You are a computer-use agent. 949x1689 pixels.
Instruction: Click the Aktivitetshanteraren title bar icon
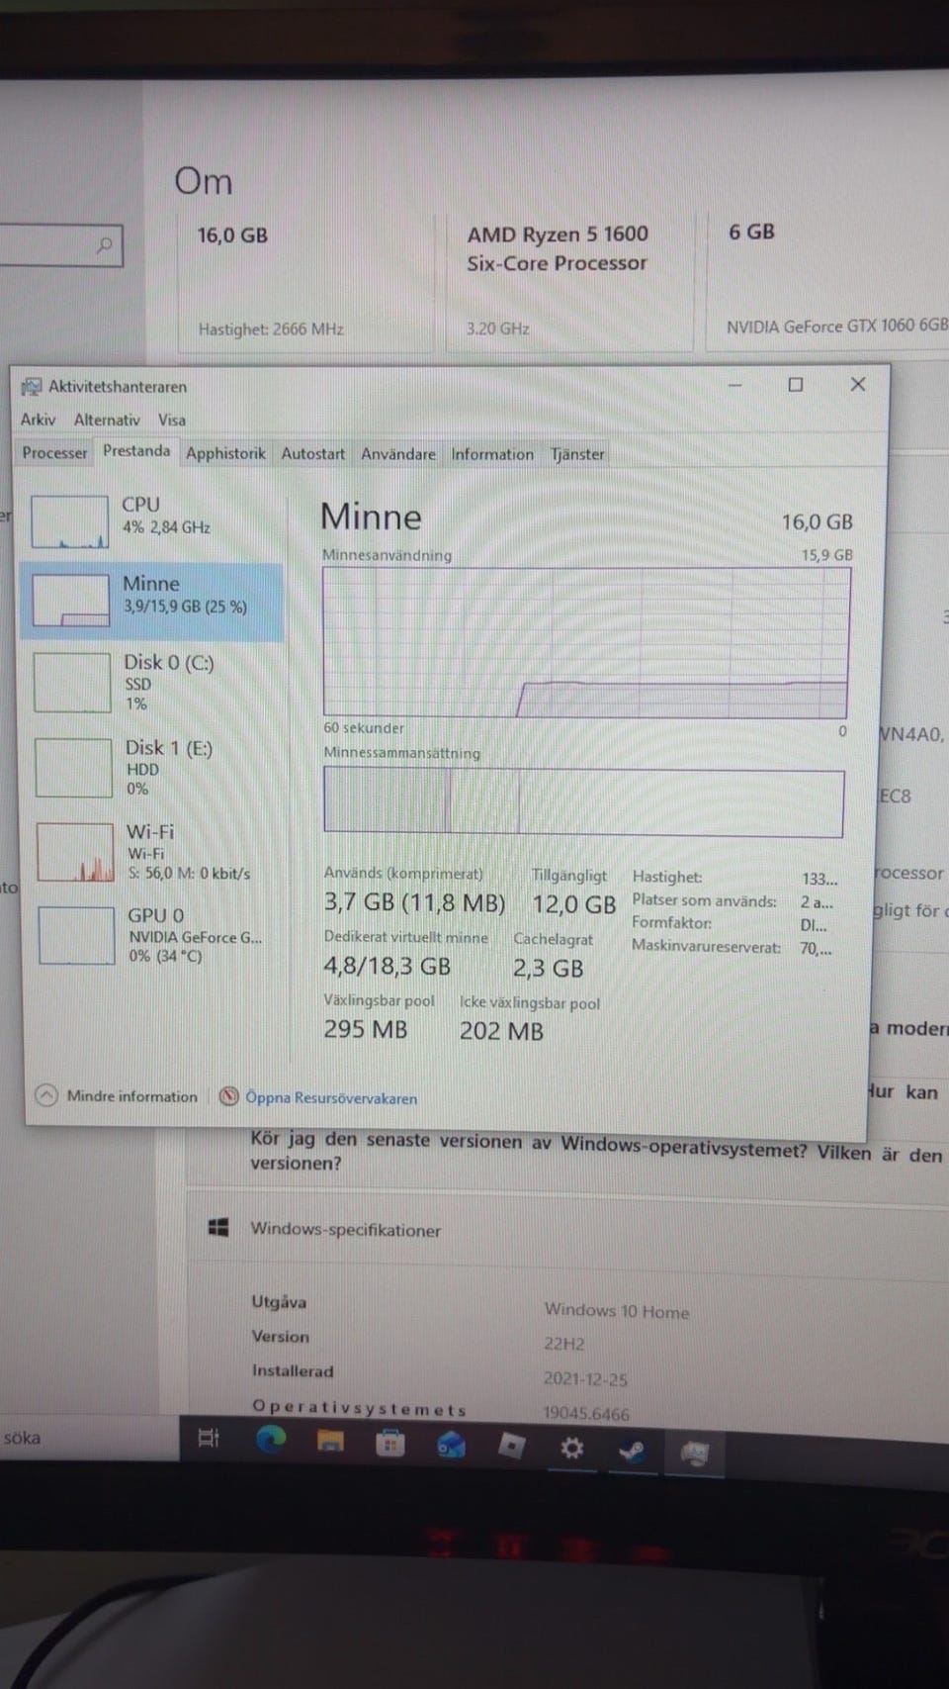(32, 386)
